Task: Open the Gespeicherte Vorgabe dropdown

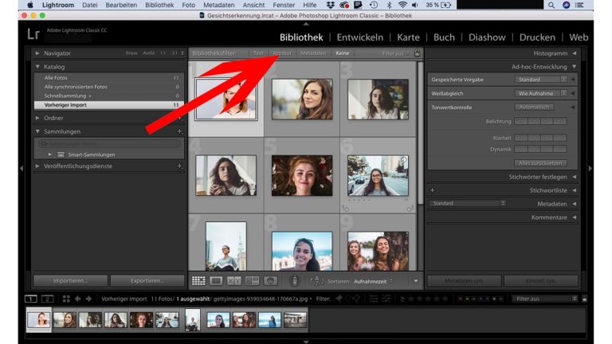Action: pos(542,80)
